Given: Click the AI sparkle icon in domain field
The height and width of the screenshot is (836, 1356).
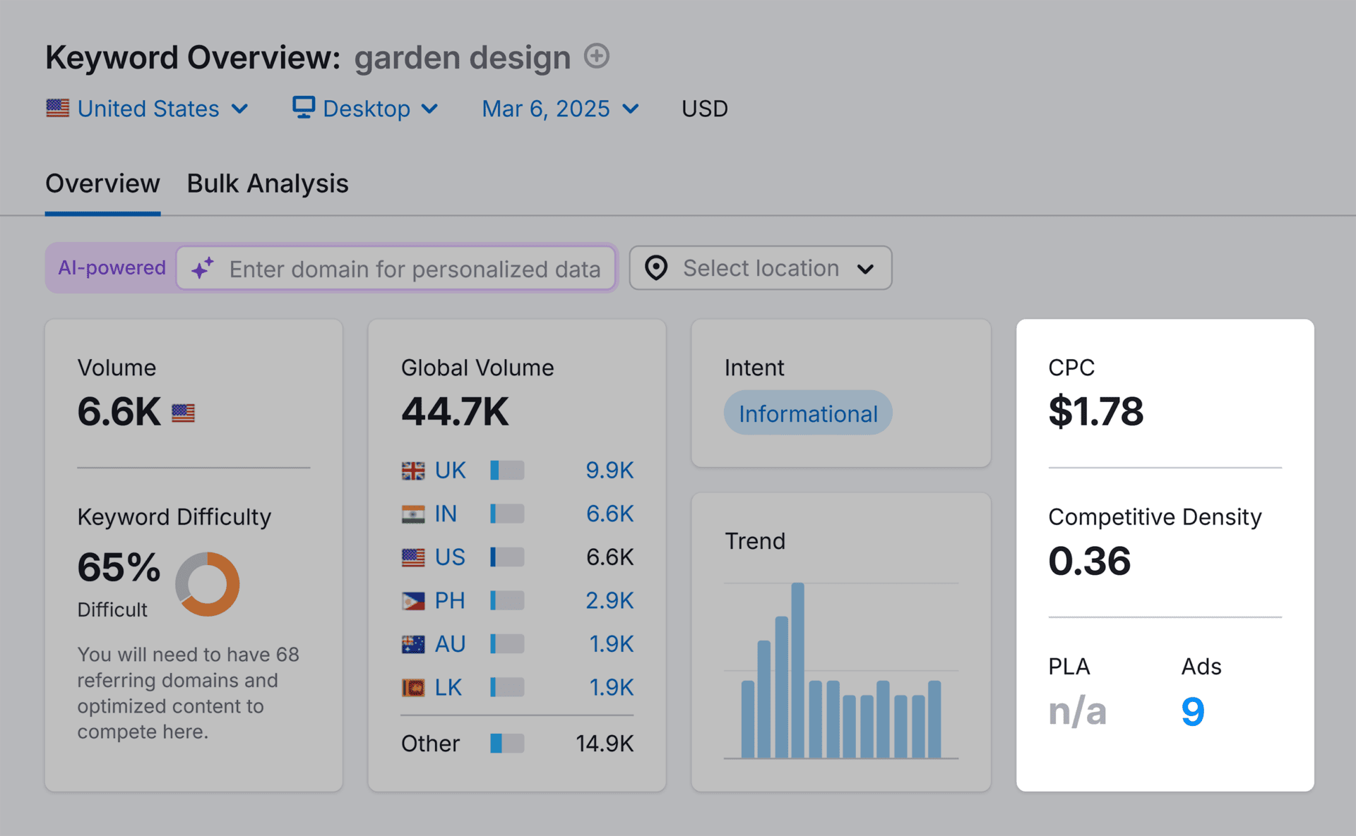Looking at the screenshot, I should 203,268.
